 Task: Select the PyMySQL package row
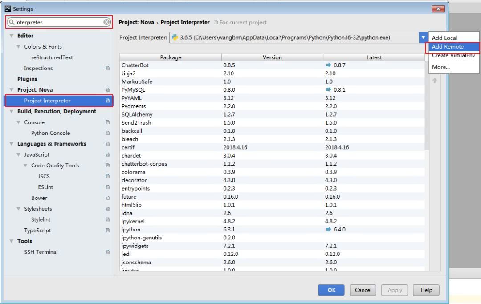tap(272, 90)
